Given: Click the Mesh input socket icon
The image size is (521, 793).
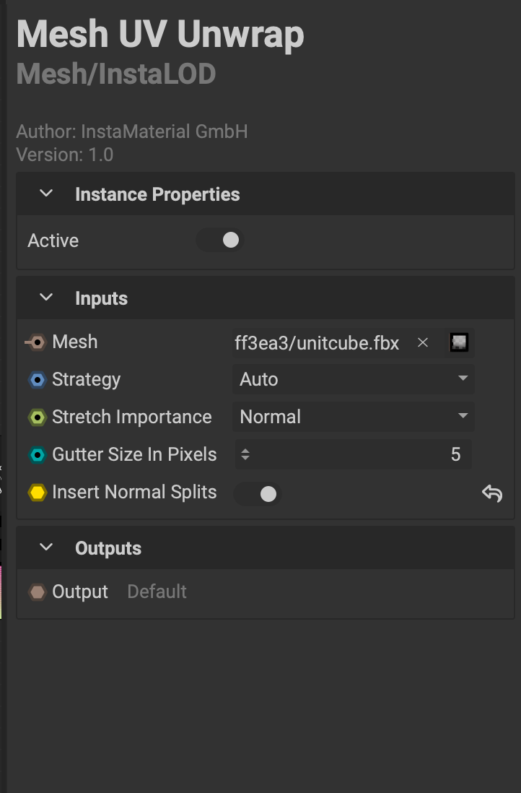Looking at the screenshot, I should (x=36, y=342).
